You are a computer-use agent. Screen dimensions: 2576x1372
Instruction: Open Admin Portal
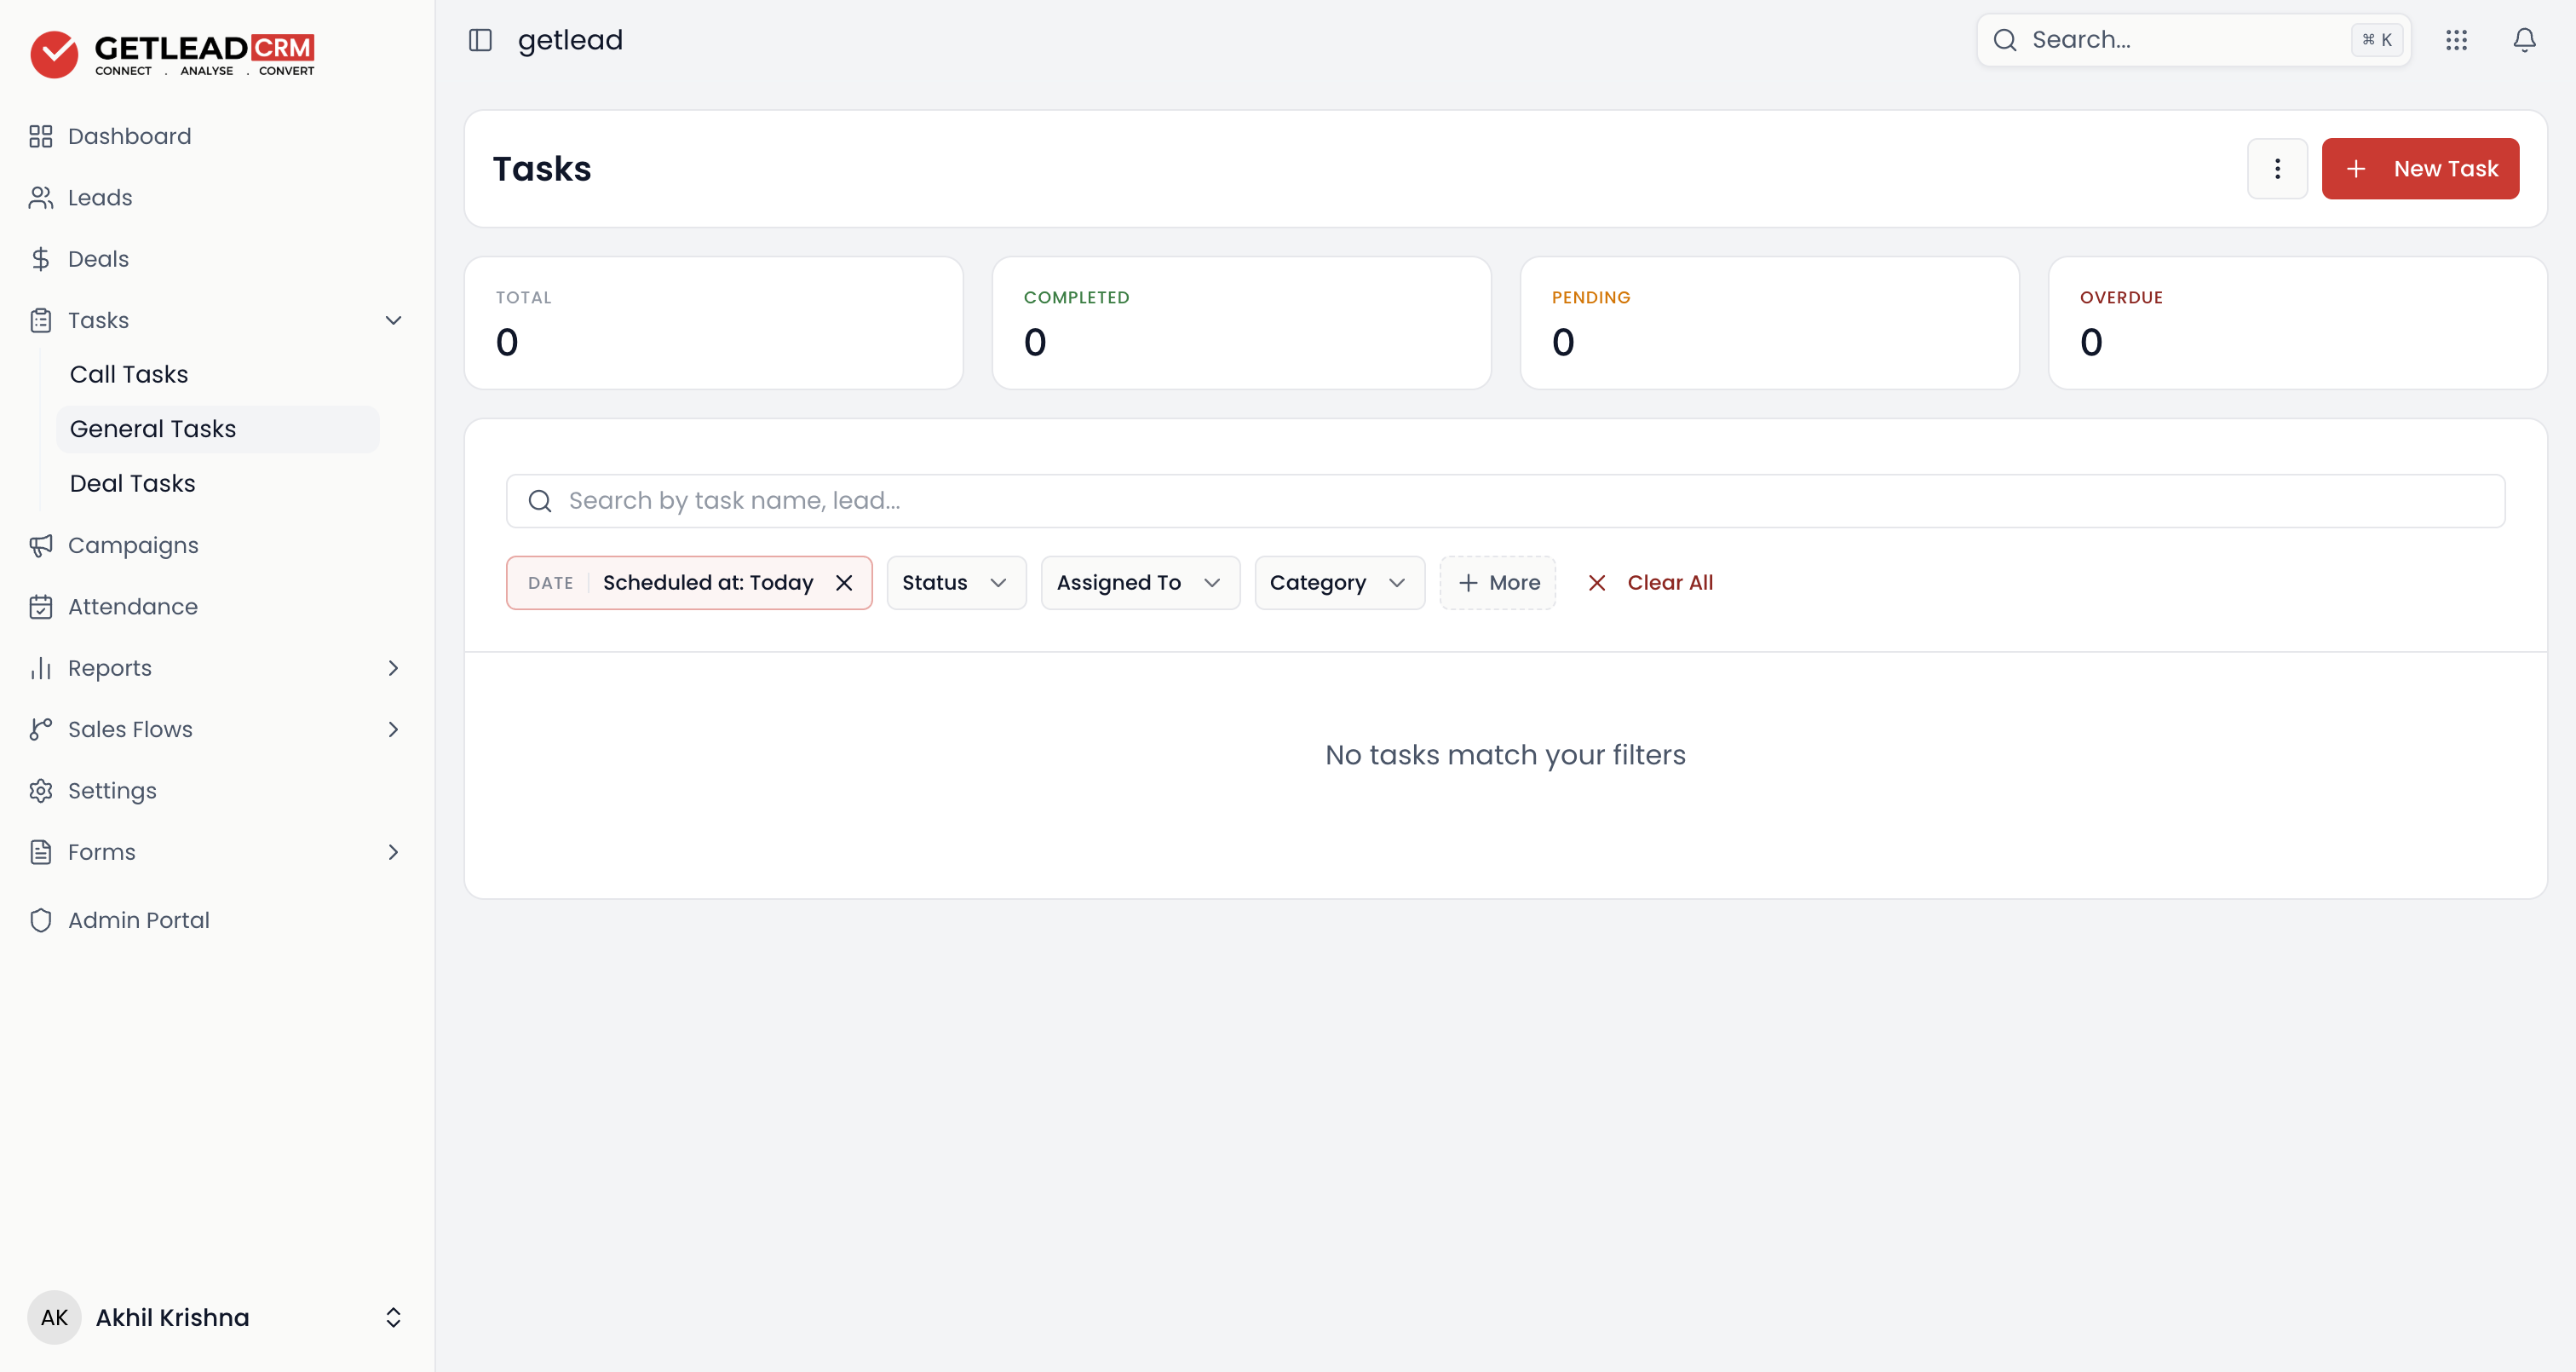(139, 919)
